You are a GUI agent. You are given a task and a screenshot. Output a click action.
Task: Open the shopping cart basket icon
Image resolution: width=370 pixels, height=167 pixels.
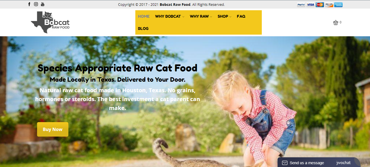pos(336,23)
